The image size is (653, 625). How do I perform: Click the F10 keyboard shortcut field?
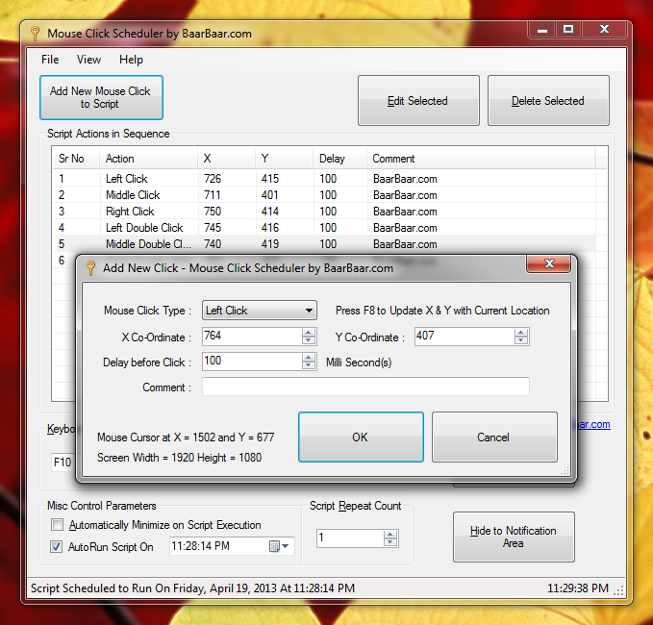point(63,462)
